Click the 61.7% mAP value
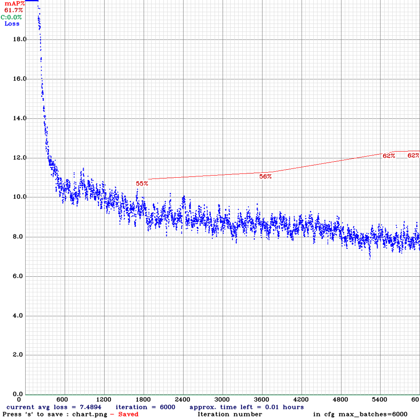This screenshot has width=420, height=420. click(x=14, y=10)
